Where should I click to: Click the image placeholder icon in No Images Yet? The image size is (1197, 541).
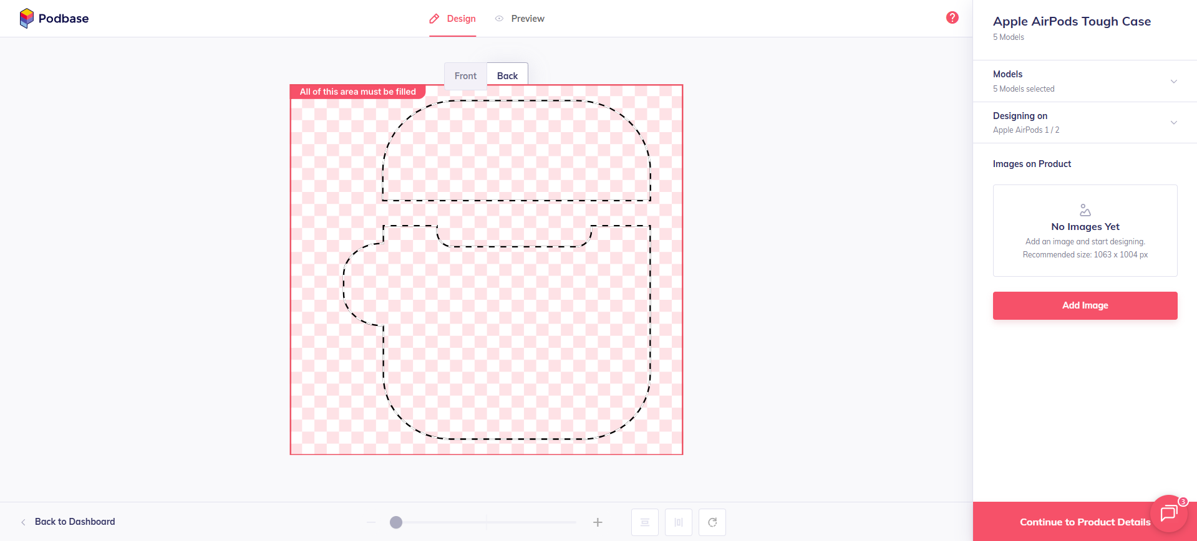click(1085, 210)
